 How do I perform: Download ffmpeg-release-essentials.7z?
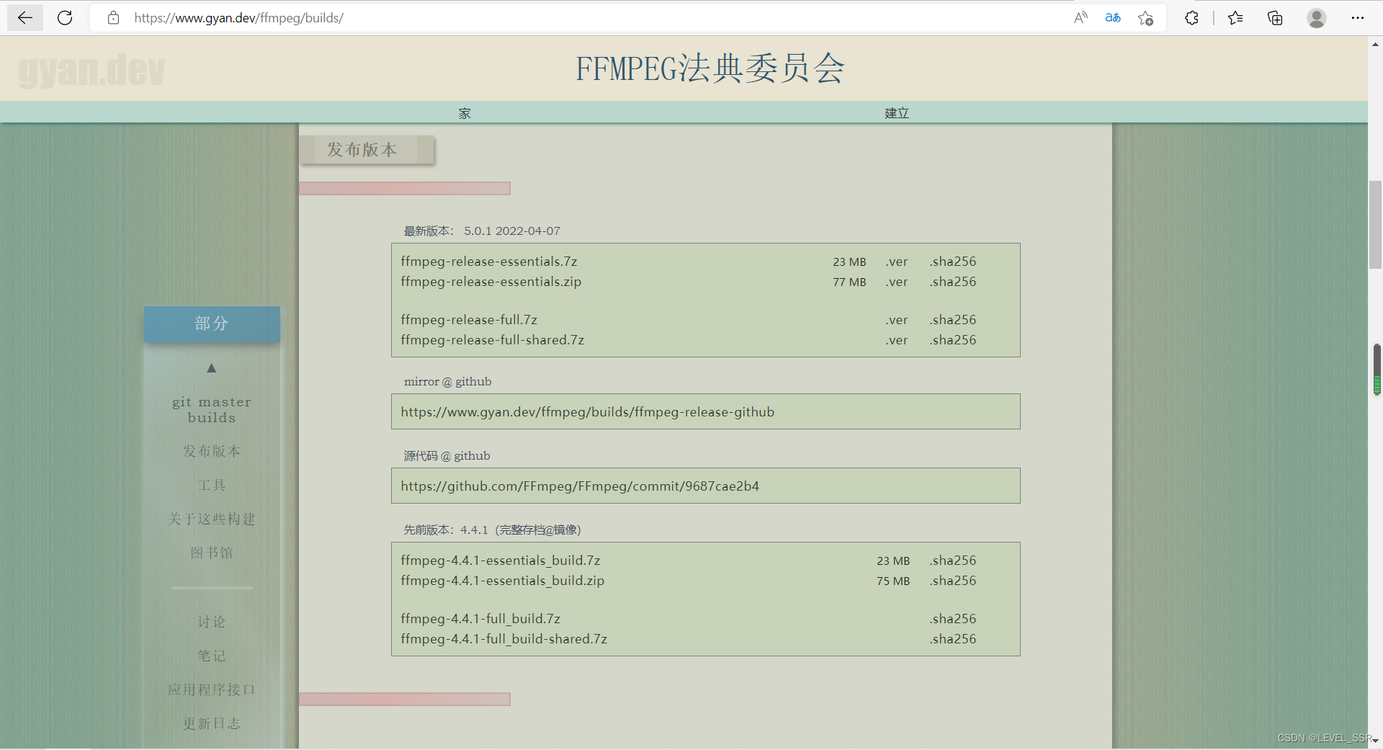(x=489, y=262)
